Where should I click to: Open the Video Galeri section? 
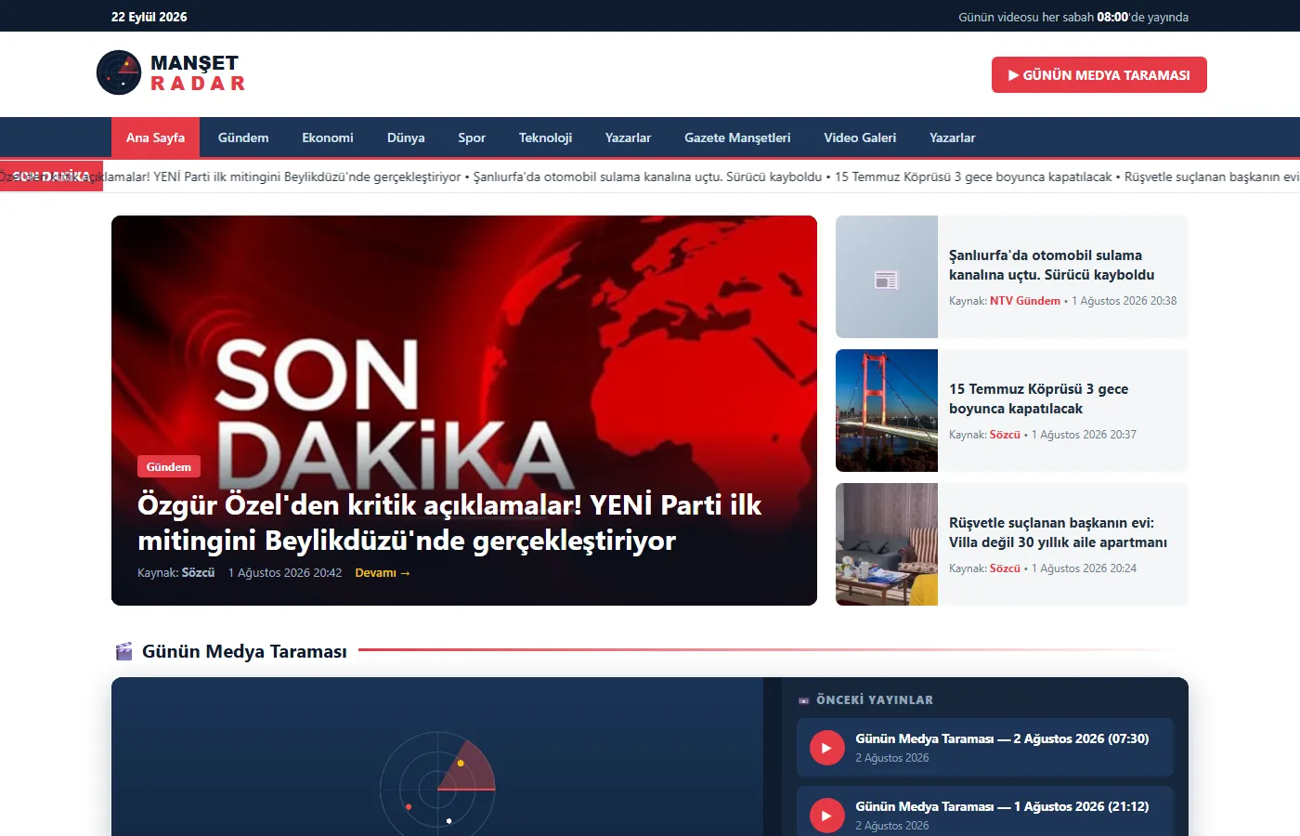[x=860, y=137]
